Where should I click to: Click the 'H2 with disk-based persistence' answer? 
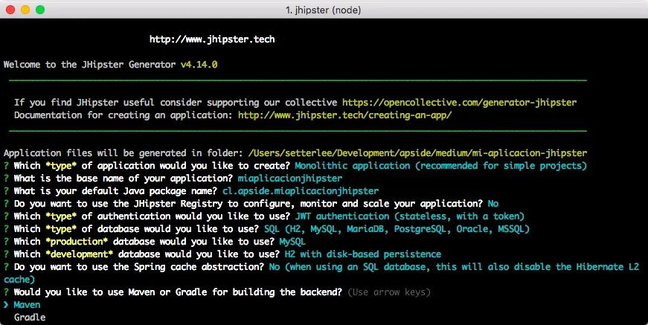pos(363,254)
